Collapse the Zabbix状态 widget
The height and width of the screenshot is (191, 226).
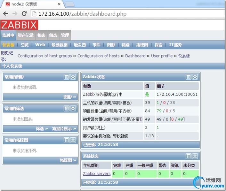coord(195,77)
